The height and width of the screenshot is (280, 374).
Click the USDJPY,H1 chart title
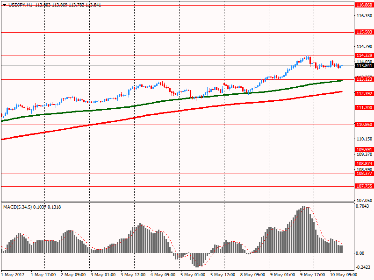(x=20, y=5)
